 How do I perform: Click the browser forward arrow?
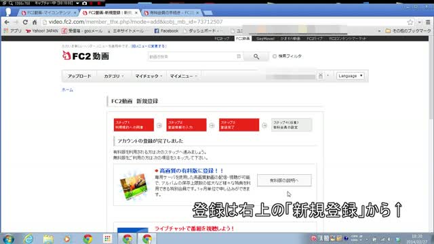click(x=16, y=22)
